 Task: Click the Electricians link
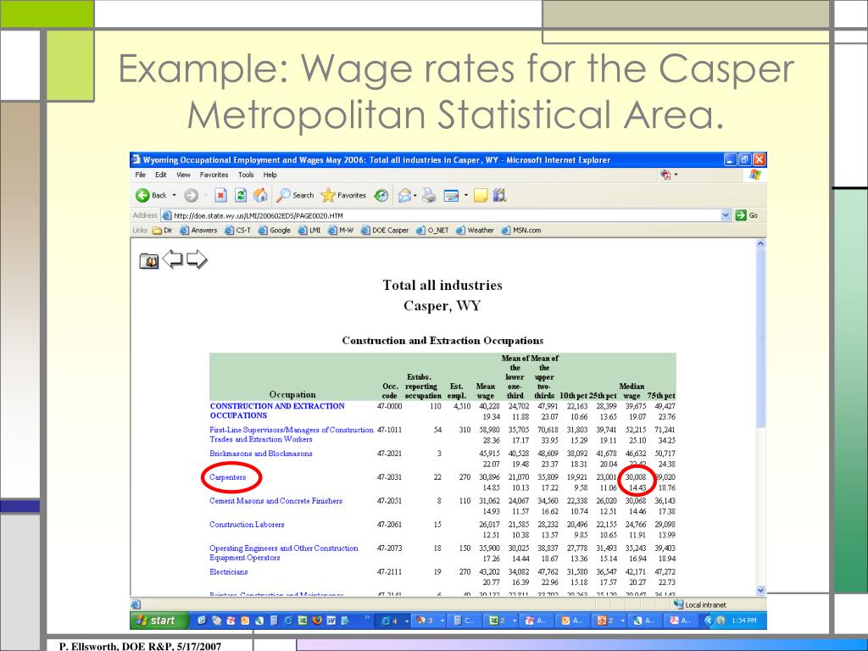point(229,572)
